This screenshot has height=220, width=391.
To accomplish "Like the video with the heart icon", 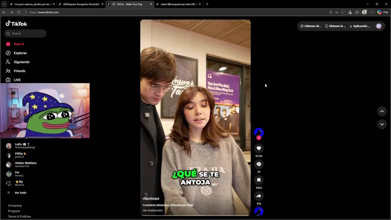I will tap(259, 148).
